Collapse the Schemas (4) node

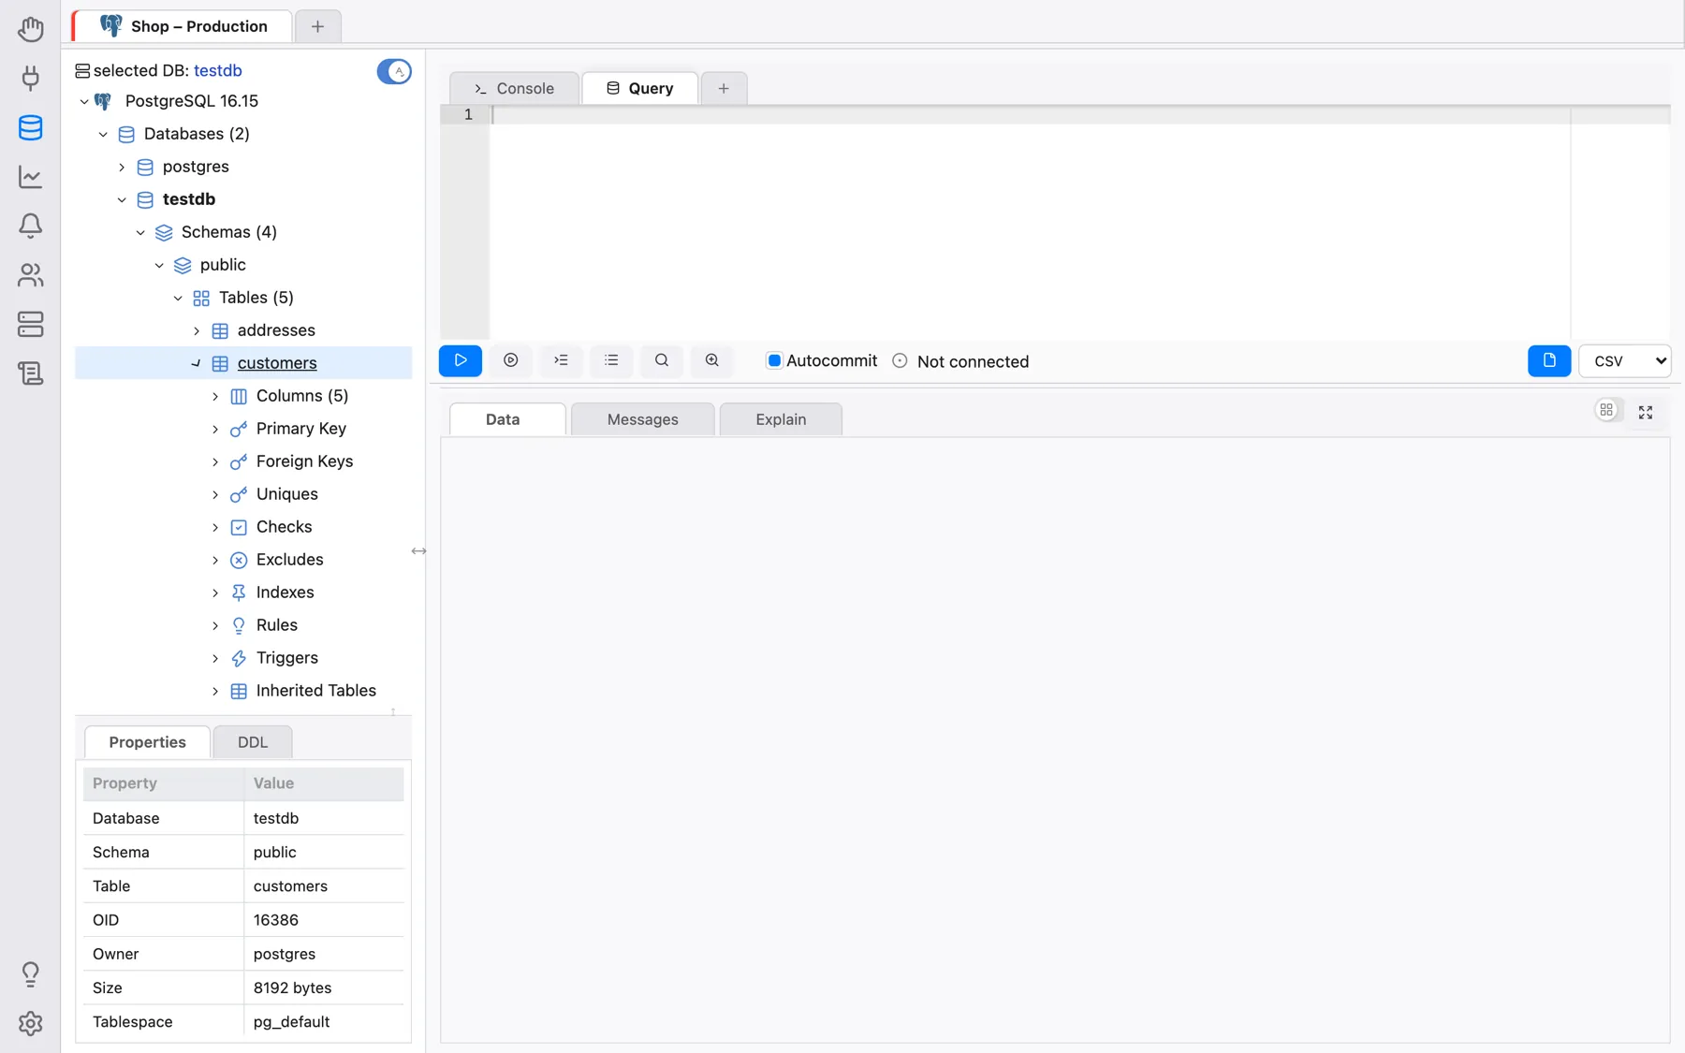coord(140,232)
